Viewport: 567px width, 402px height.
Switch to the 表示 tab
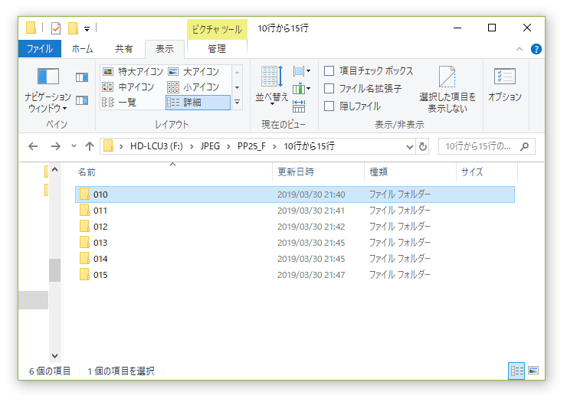(x=165, y=49)
